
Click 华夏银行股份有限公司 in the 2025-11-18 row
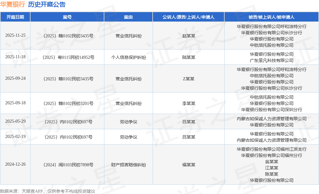(x=272, y=54)
